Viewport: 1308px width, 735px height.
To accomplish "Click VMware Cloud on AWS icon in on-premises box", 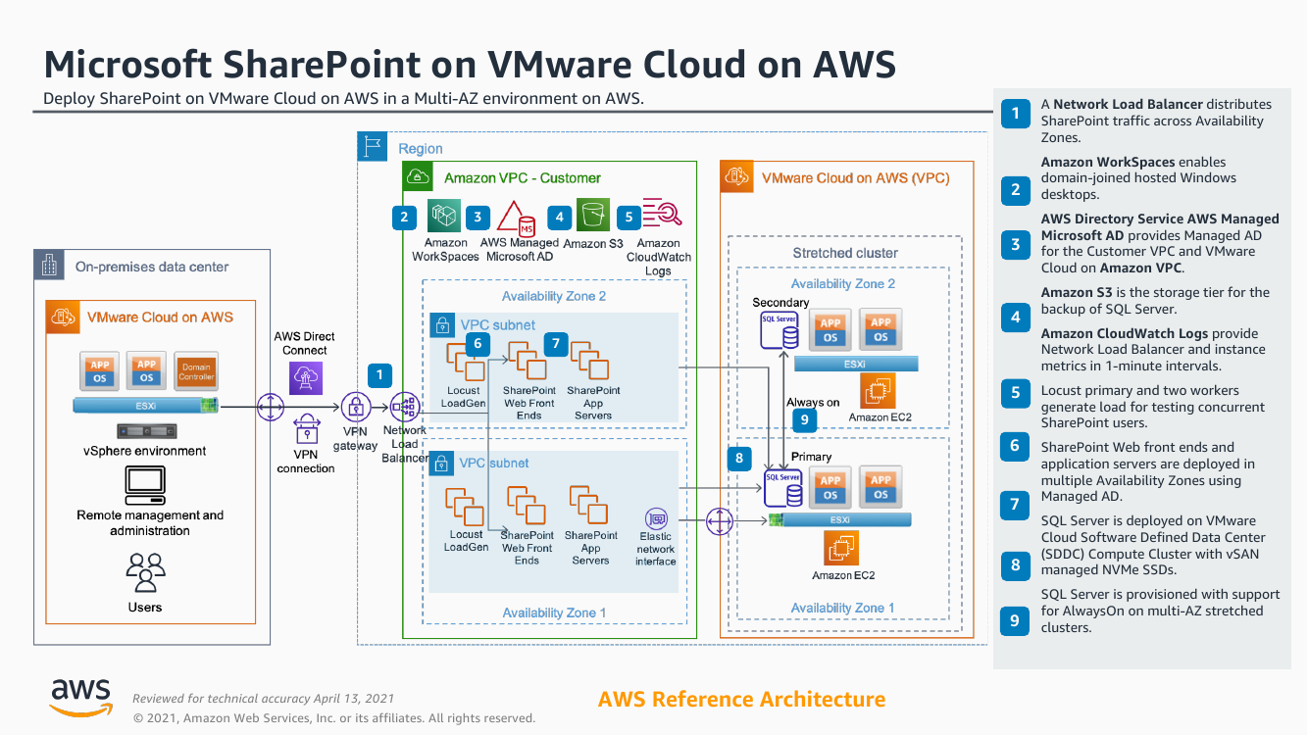I will tap(62, 317).
